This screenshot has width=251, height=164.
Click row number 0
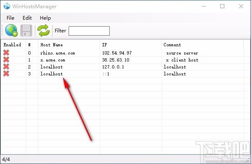tap(29, 53)
